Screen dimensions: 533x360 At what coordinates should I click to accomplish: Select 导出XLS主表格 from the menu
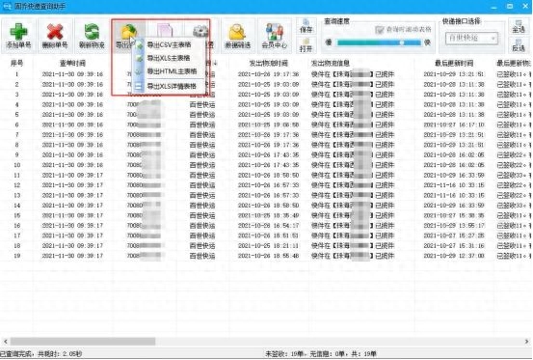pyautogui.click(x=169, y=58)
